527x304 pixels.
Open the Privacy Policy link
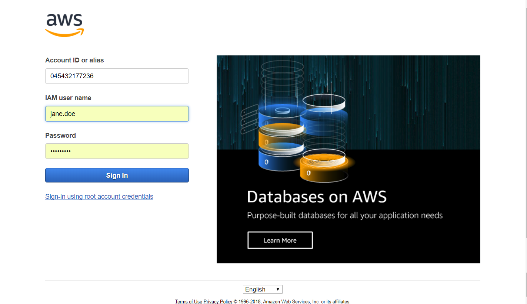[218, 301]
